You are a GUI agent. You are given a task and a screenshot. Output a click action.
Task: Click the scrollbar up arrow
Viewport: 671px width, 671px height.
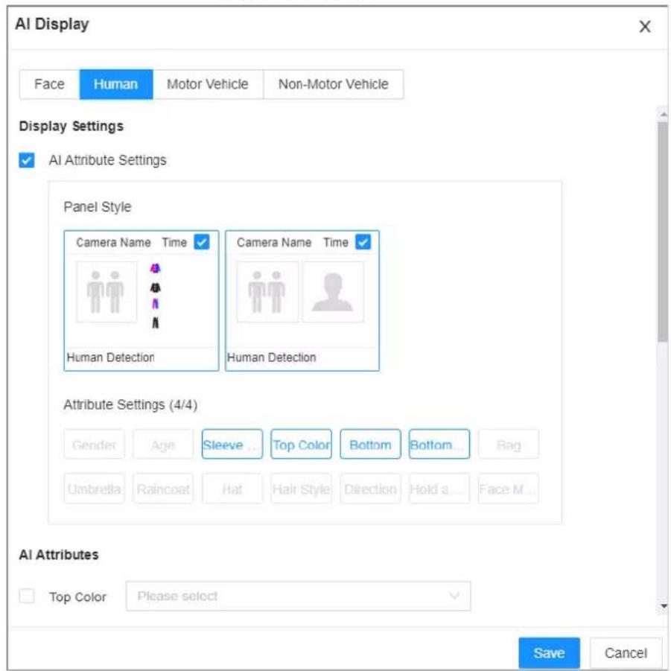[x=664, y=114]
